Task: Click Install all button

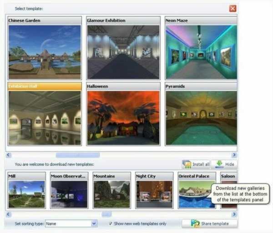Action: [x=196, y=164]
